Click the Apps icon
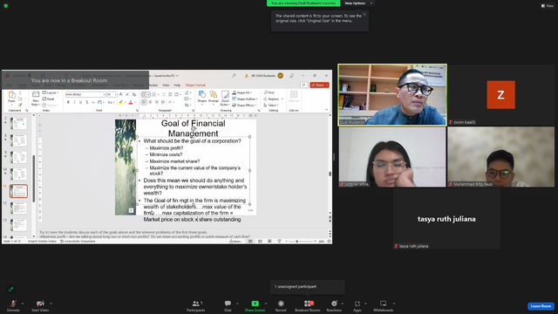558x314 pixels. coord(357,304)
